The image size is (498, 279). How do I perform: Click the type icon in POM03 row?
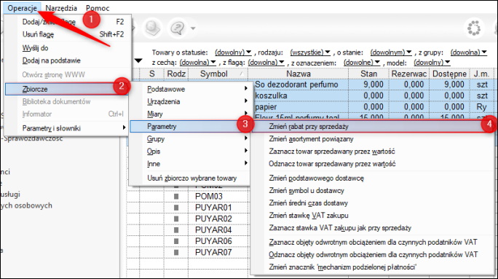pos(176,197)
